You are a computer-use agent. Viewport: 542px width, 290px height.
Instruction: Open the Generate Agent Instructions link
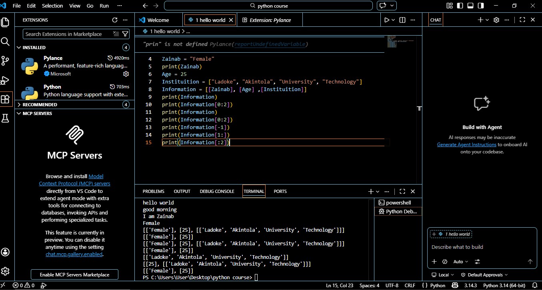click(466, 145)
